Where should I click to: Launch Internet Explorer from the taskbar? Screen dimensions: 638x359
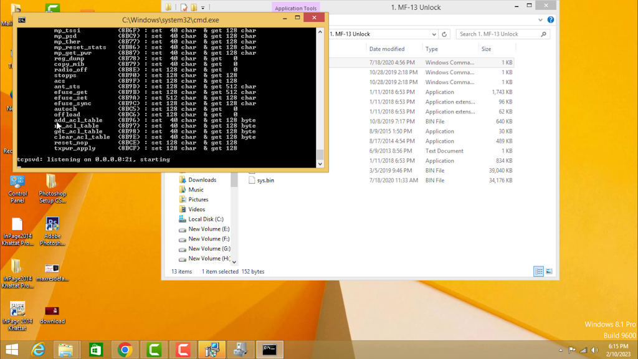pyautogui.click(x=38, y=350)
